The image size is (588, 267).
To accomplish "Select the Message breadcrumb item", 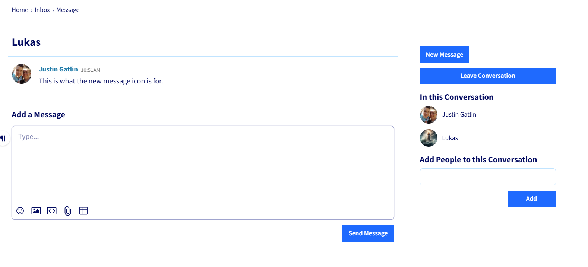I will click(68, 10).
